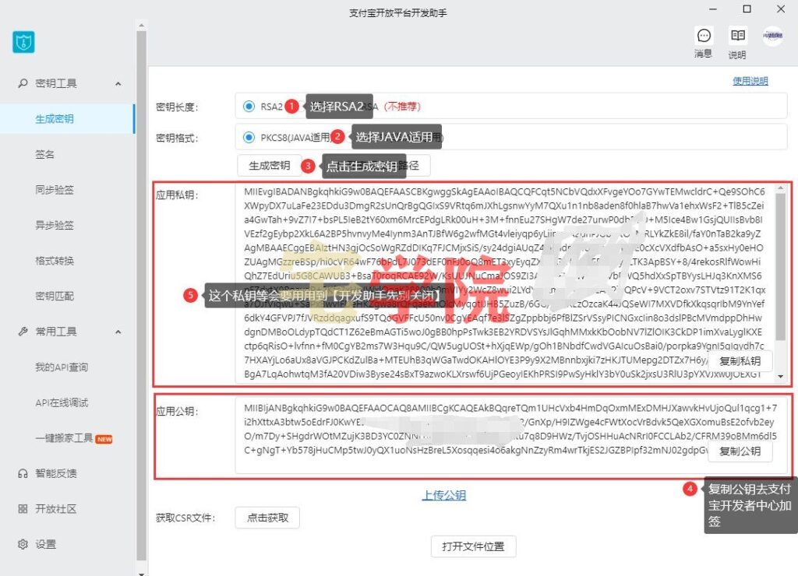Click the user avatar in top right

click(772, 36)
